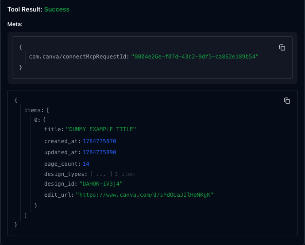The height and width of the screenshot is (245, 305).
Task: Click the com.canva/connectMcpRequestId key
Action: [x=78, y=57]
